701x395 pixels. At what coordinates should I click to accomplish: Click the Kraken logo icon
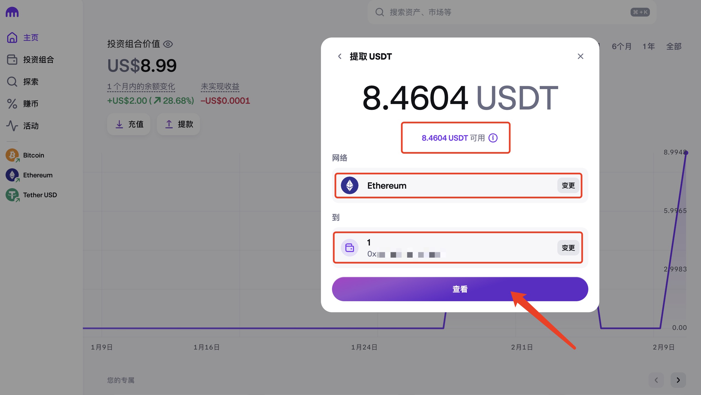(12, 12)
